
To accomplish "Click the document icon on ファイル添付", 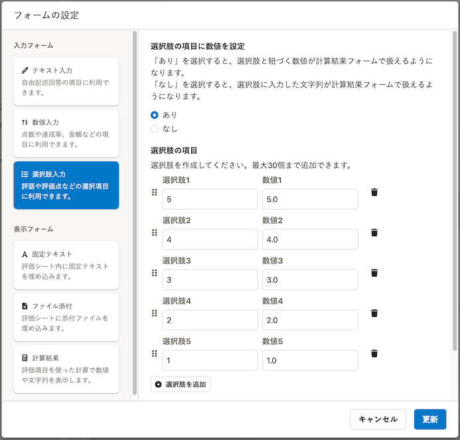I will (25, 306).
